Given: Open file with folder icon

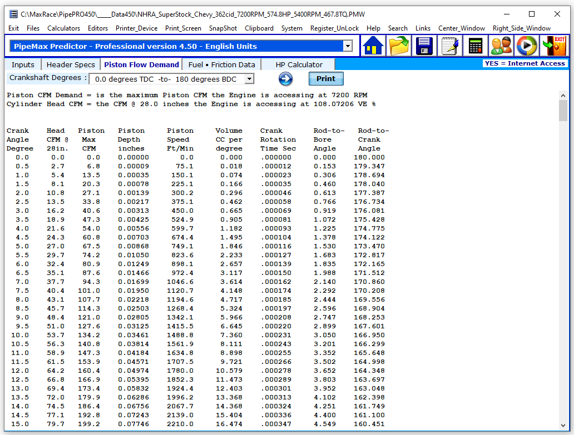Looking at the screenshot, I should pos(399,46).
